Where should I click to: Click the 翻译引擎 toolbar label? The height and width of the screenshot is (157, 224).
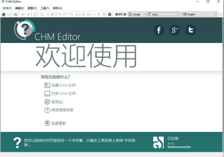(121, 15)
